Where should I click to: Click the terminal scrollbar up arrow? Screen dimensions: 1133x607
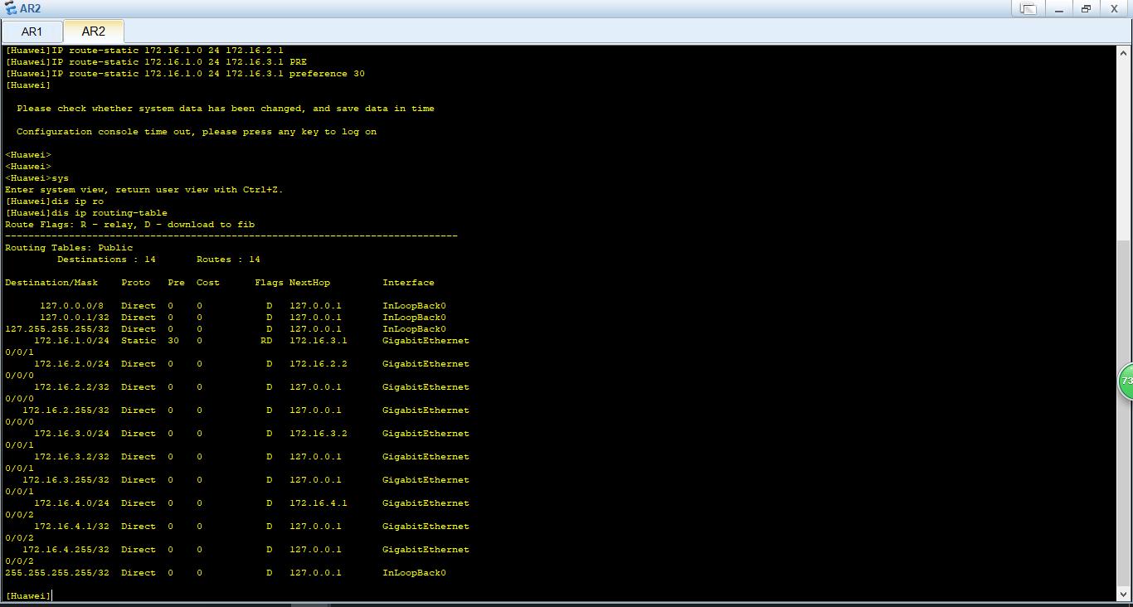coord(1125,52)
